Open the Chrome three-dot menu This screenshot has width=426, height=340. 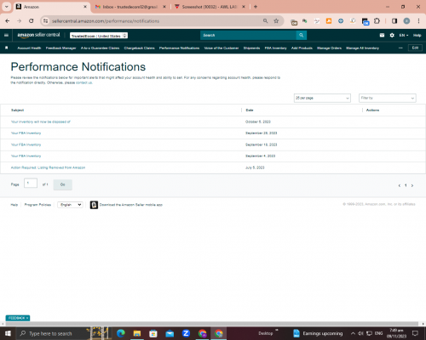pyautogui.click(x=418, y=21)
